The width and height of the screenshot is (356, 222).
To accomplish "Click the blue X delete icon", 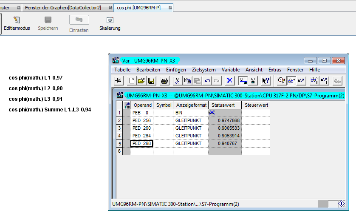I will coord(229,80).
